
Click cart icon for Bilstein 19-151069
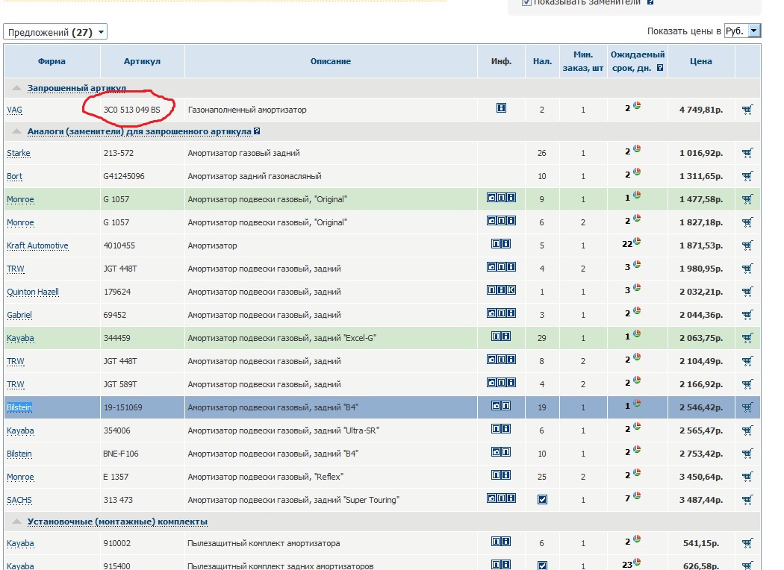tap(747, 407)
